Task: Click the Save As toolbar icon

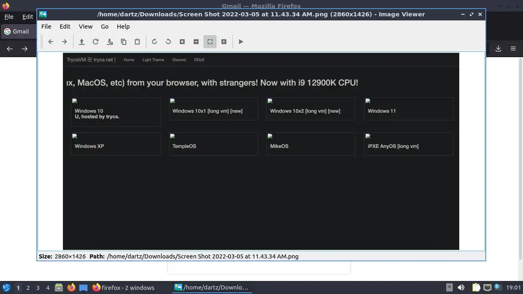Action: (x=110, y=42)
